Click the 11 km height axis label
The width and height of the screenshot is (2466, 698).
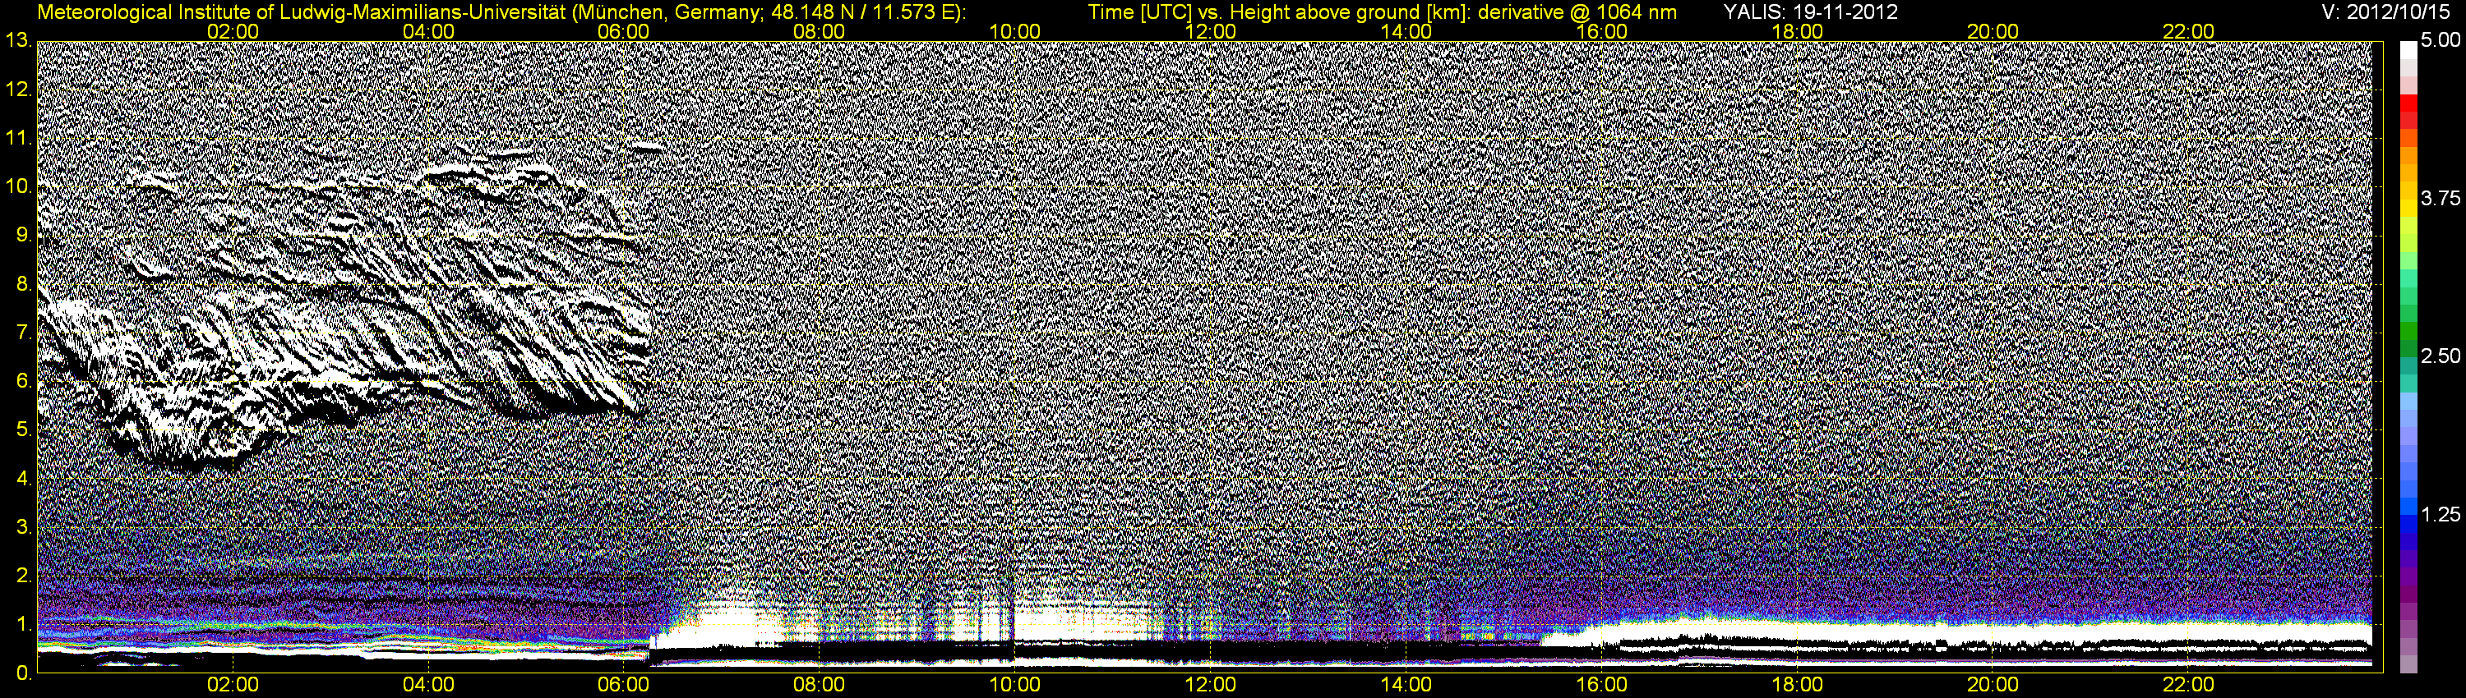(18, 139)
